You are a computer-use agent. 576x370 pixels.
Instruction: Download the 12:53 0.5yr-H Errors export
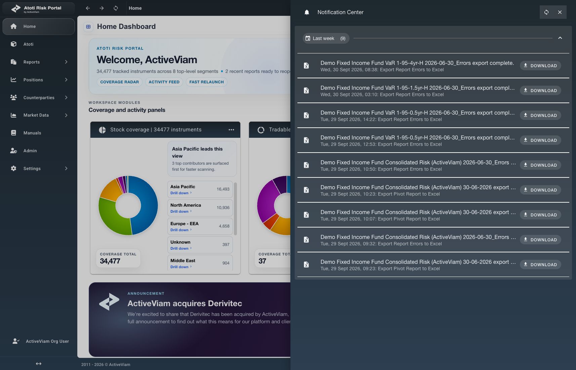coord(540,140)
